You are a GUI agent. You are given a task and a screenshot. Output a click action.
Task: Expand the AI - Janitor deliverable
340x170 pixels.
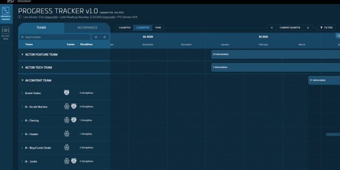(x=22, y=161)
